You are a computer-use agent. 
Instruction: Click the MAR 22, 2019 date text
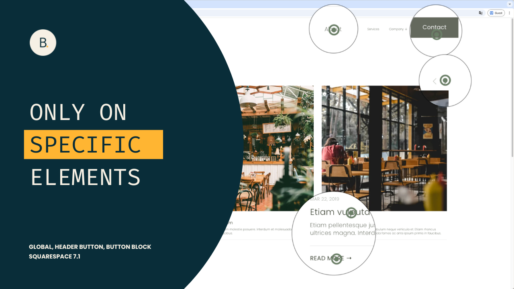324,199
